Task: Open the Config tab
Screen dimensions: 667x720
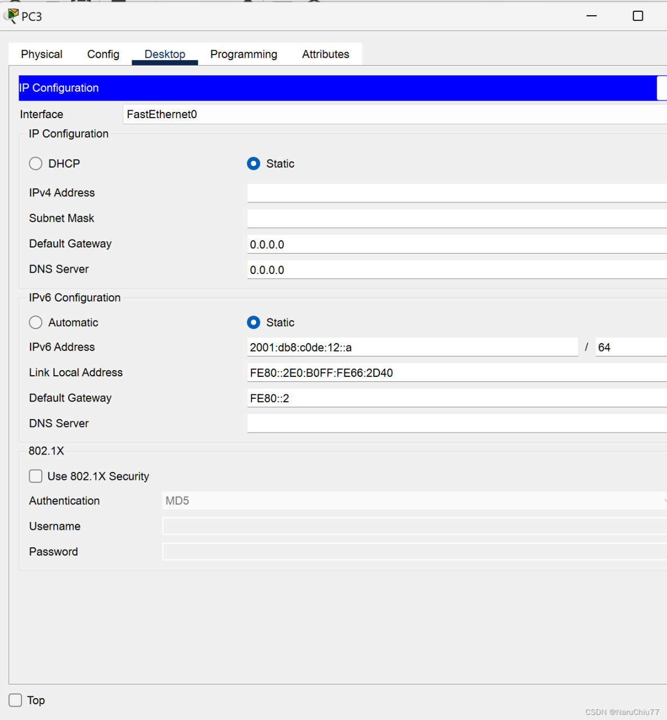Action: 103,55
